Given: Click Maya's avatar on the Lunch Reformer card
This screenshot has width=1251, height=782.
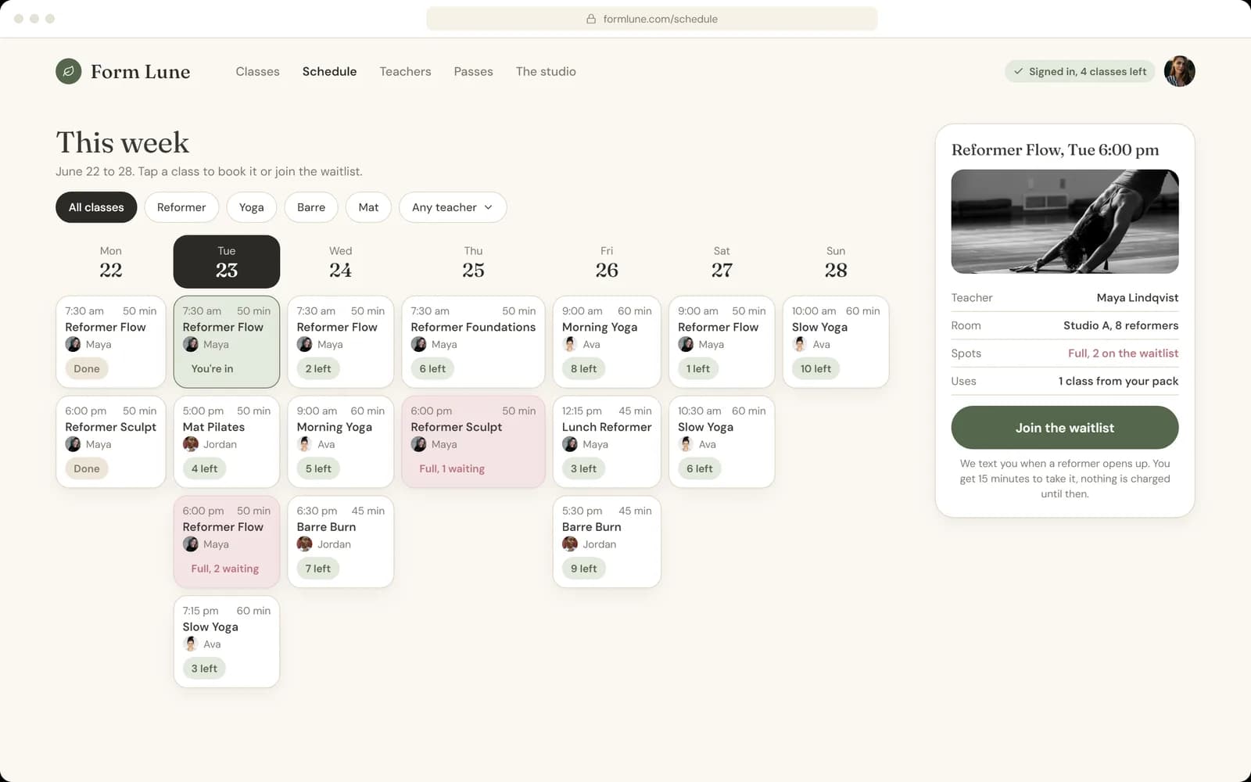Looking at the screenshot, I should (570, 444).
